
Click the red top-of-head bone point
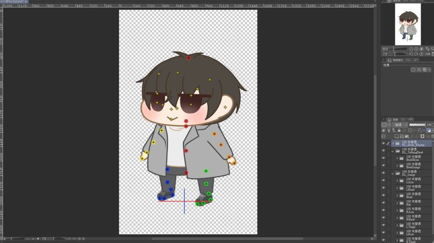[x=189, y=58]
